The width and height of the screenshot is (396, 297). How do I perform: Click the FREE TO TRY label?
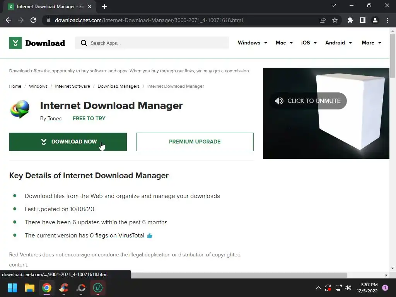pyautogui.click(x=89, y=118)
